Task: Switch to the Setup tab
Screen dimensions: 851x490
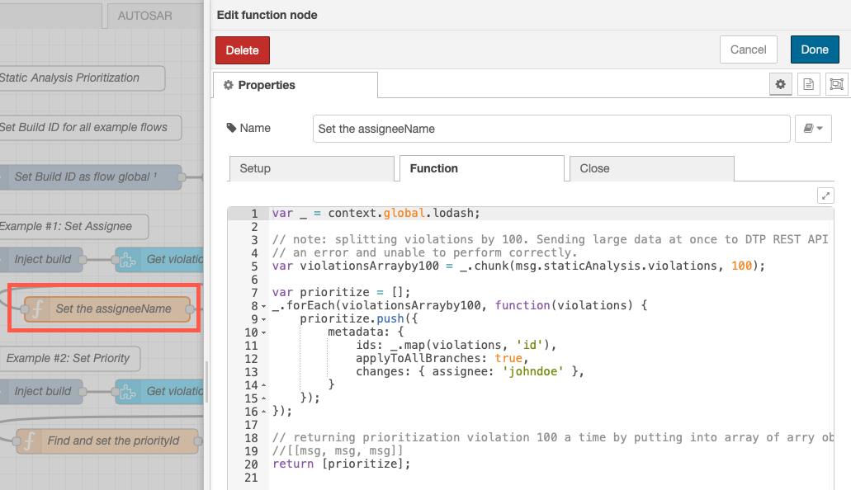Action: point(312,169)
